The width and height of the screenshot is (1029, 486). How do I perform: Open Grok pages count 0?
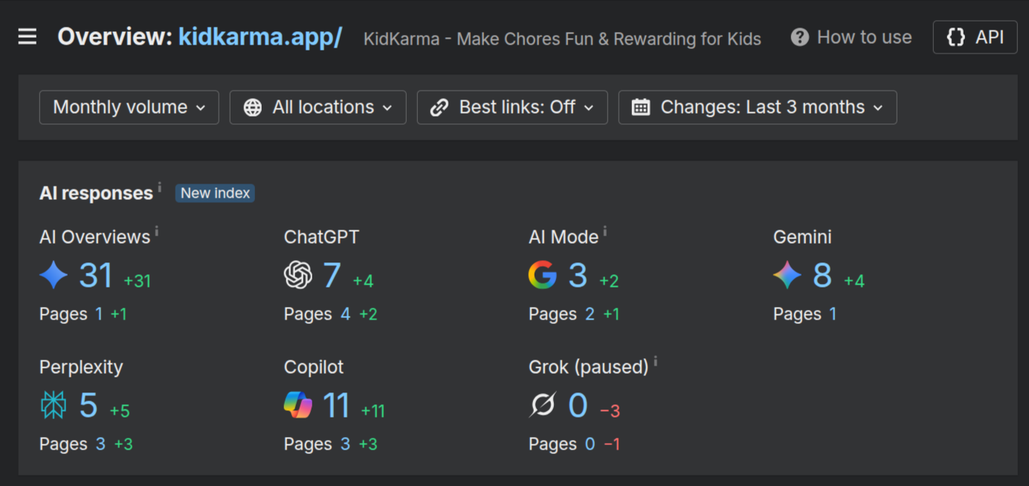tap(590, 444)
